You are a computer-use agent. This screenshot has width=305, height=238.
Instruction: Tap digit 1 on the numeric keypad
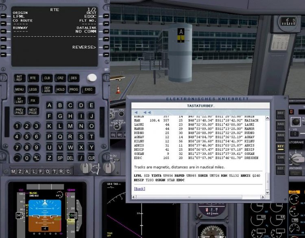(17, 126)
